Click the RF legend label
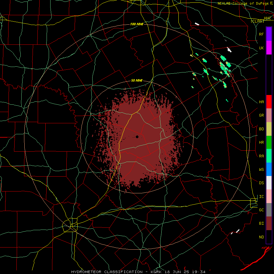 tap(261, 34)
